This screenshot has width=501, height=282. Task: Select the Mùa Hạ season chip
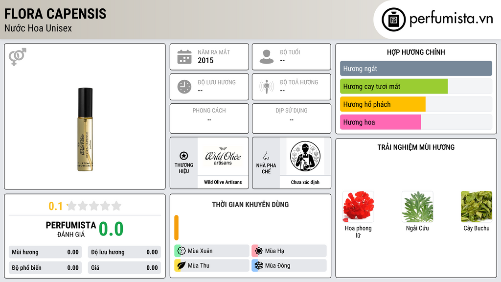(x=289, y=251)
